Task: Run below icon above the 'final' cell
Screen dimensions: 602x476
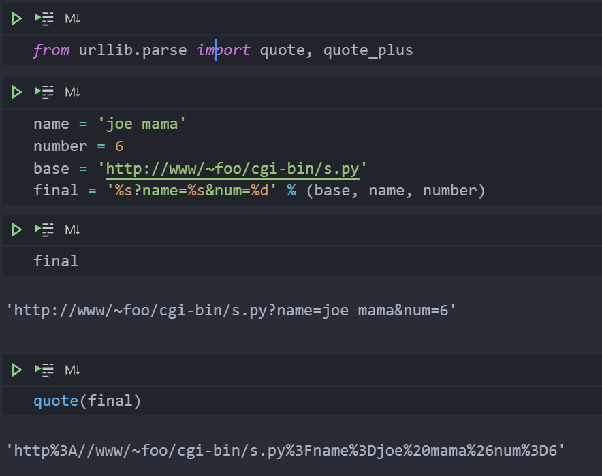Action: [x=44, y=229]
